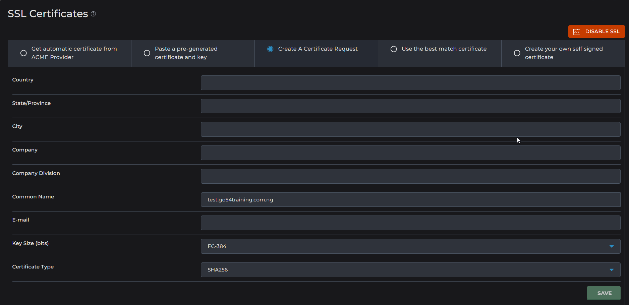629x305 pixels.
Task: Click the Company input field
Action: pyautogui.click(x=410, y=153)
